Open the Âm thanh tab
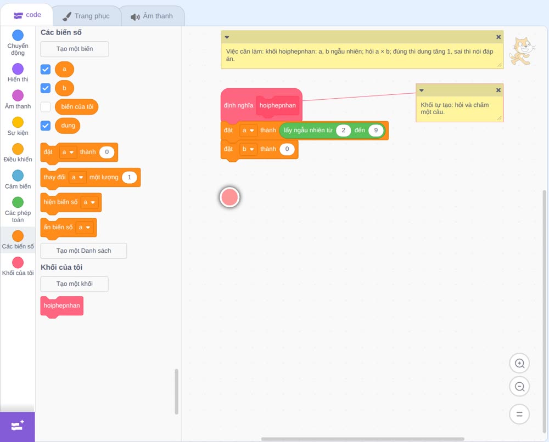This screenshot has height=442, width=549. click(152, 16)
